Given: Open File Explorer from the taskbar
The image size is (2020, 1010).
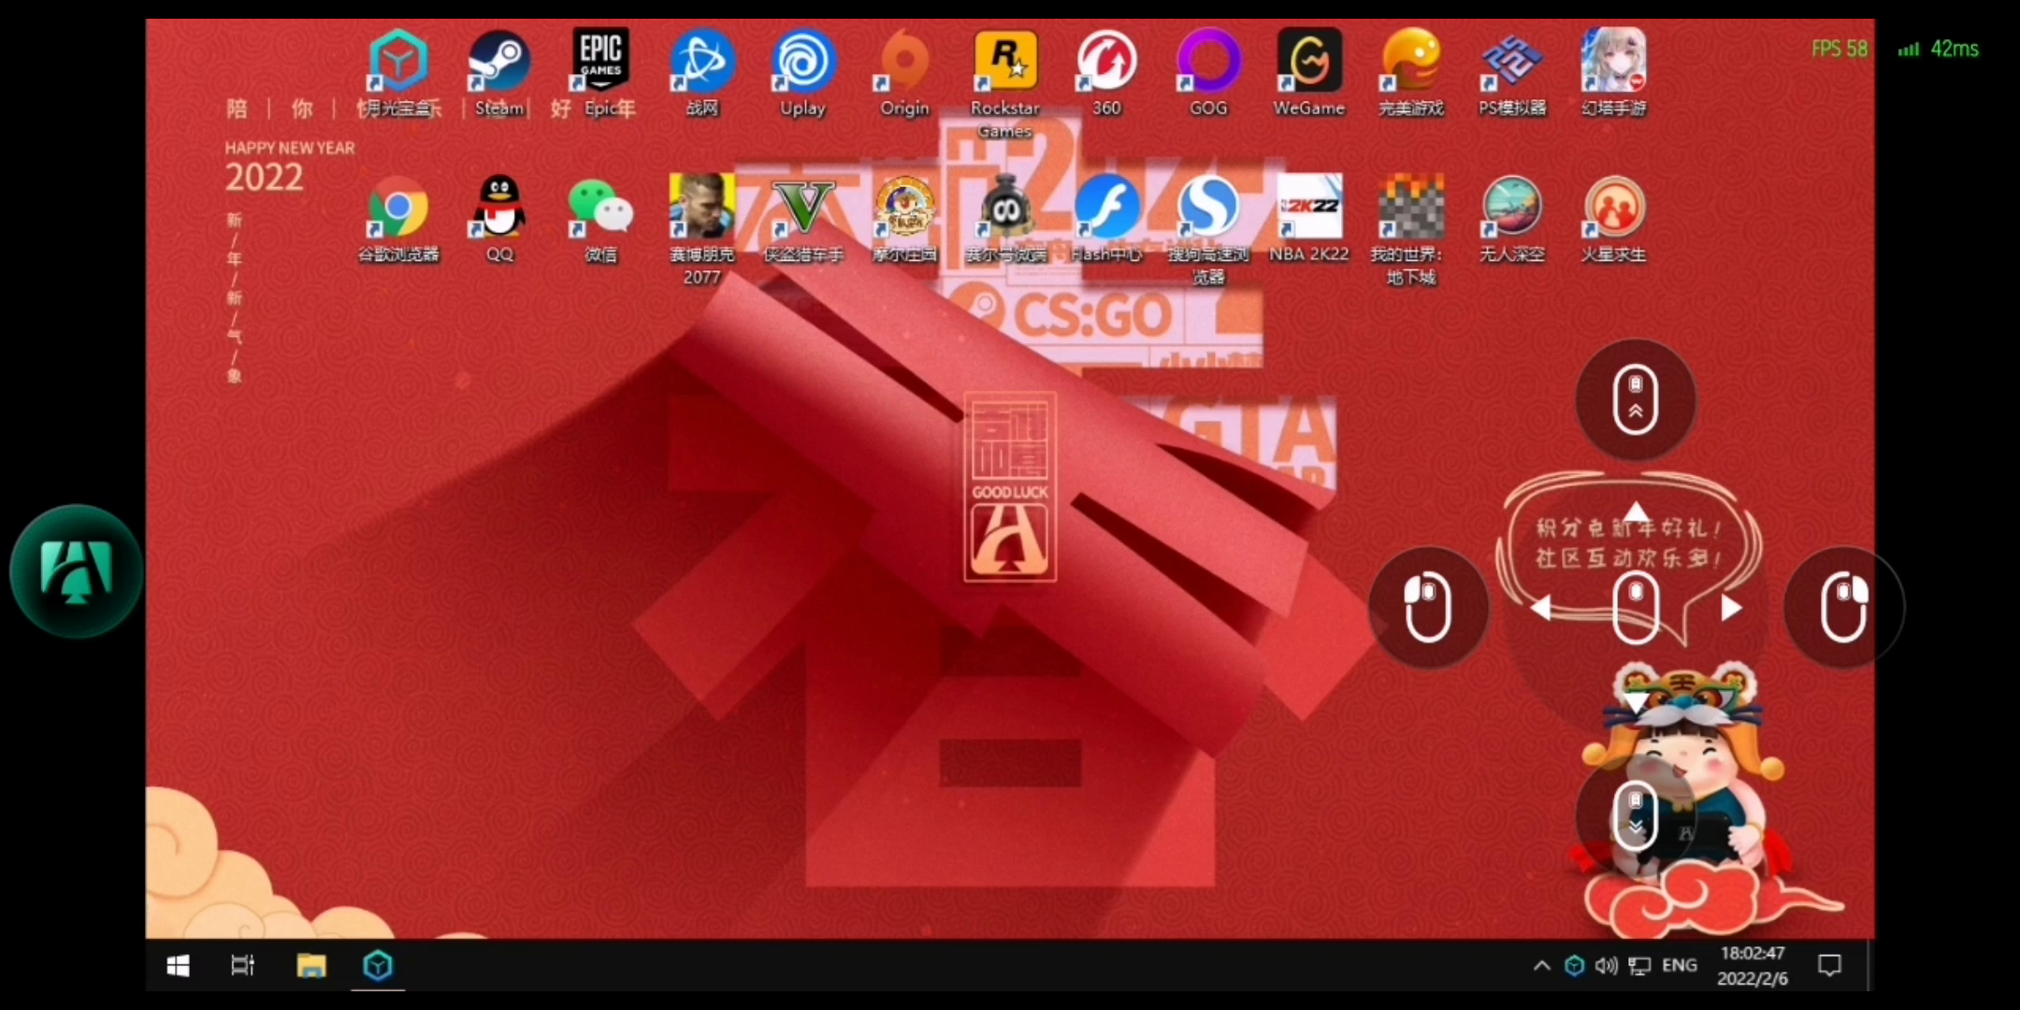Looking at the screenshot, I should coord(310,965).
